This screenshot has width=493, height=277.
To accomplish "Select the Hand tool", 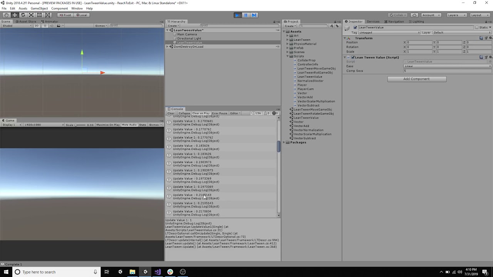I will click(7, 15).
